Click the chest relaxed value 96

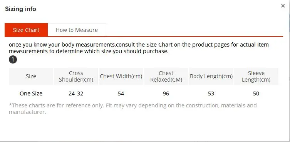tap(166, 94)
